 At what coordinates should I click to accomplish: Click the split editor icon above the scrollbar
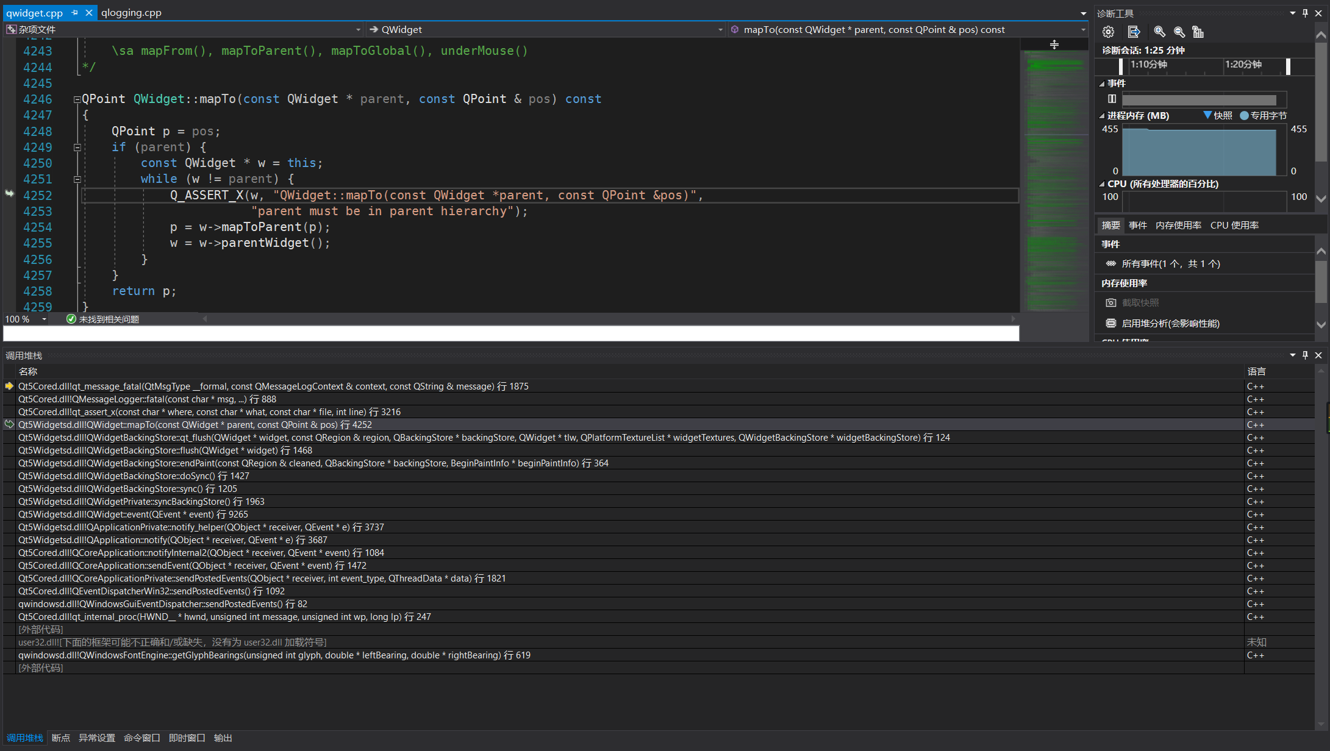click(x=1054, y=44)
